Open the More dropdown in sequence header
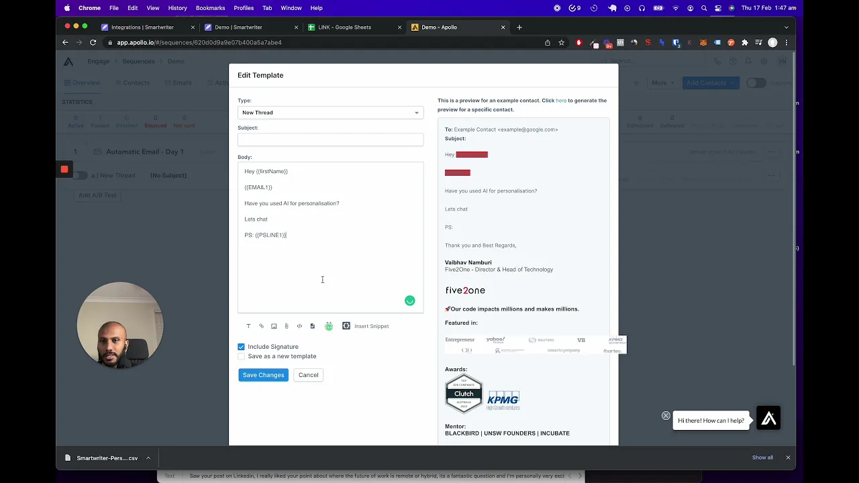This screenshot has height=483, width=859. [662, 83]
